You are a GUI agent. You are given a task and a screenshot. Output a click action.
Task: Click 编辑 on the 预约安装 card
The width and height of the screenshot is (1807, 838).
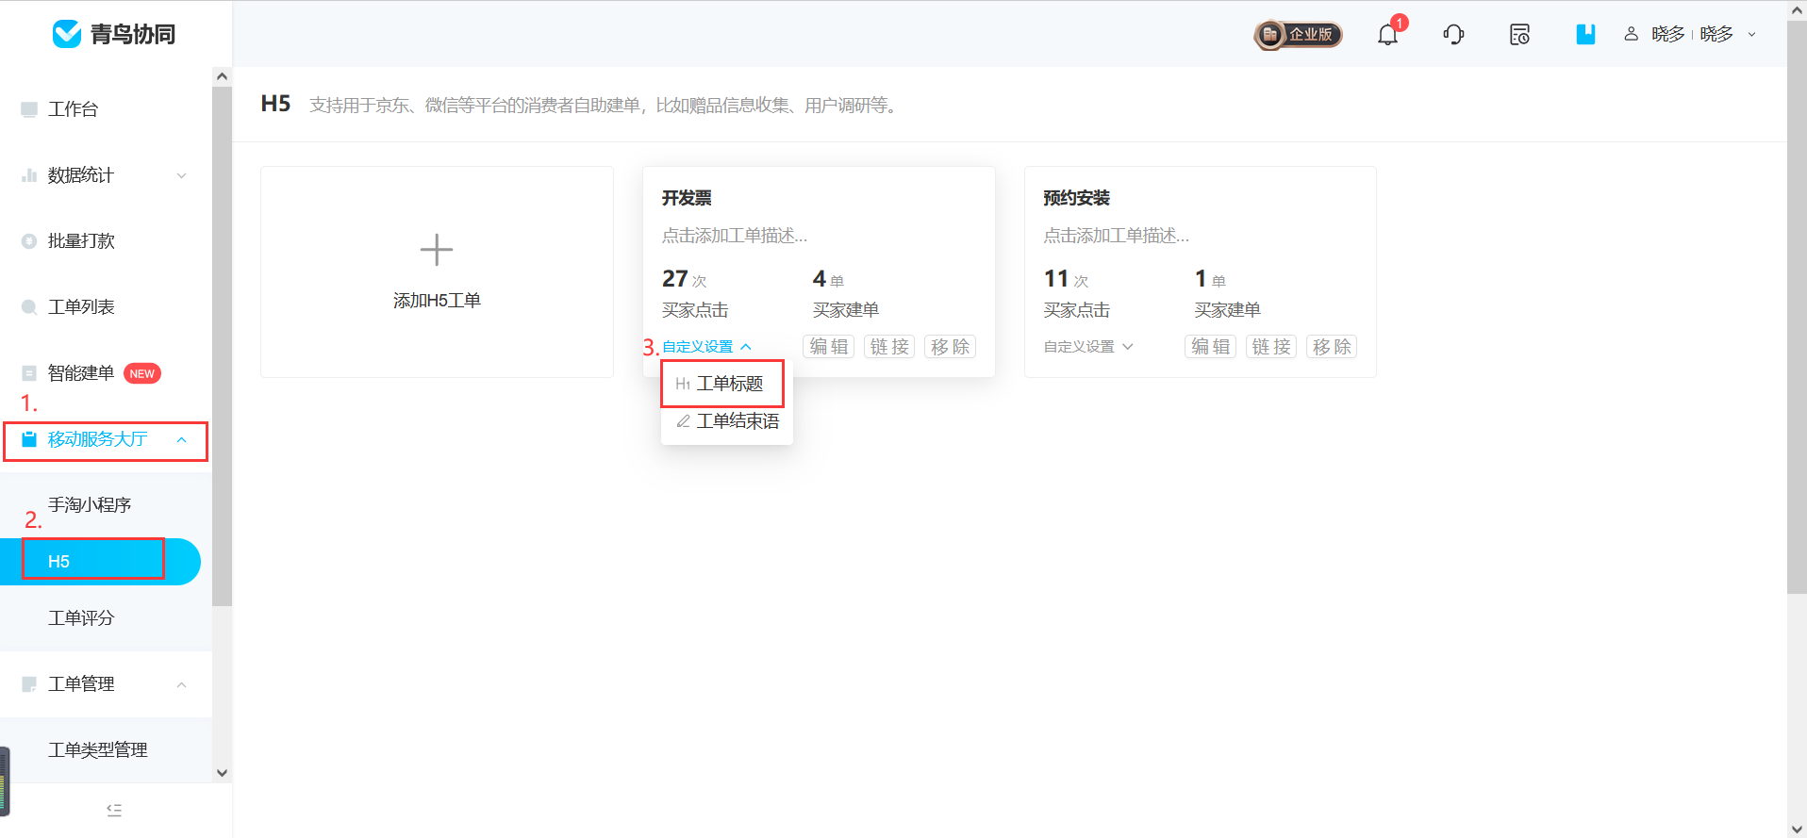click(x=1211, y=347)
